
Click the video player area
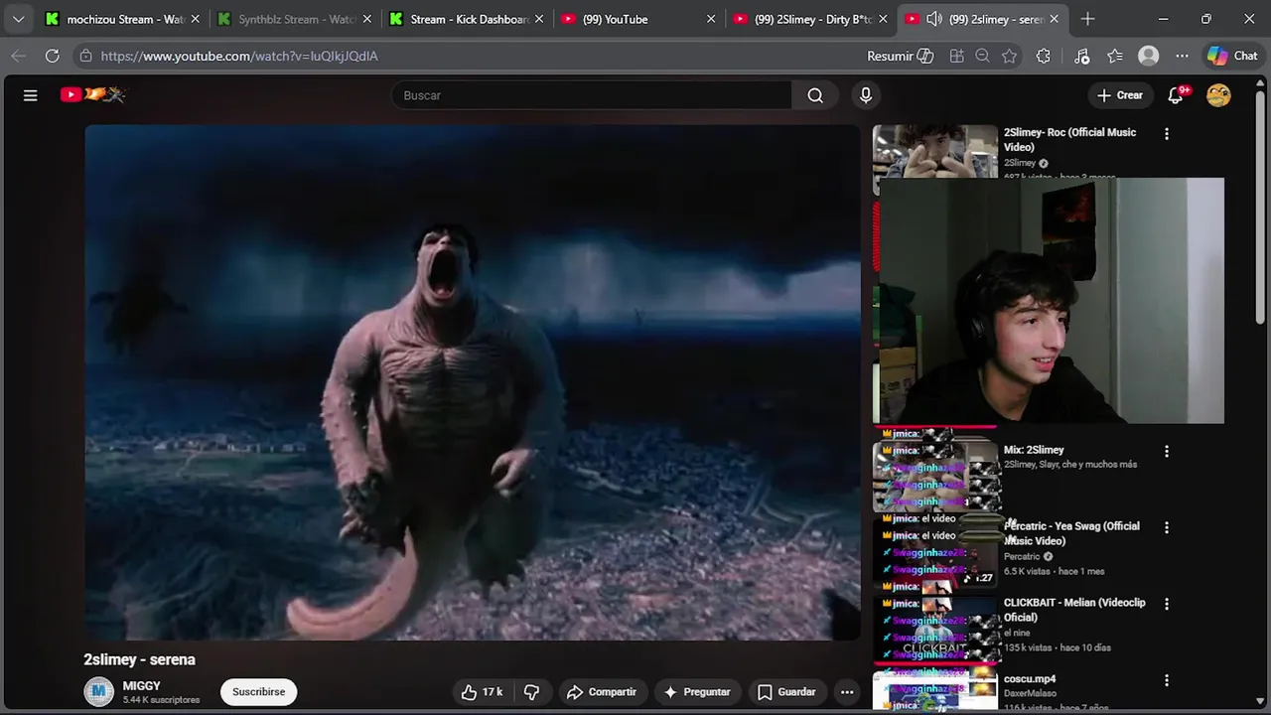click(x=473, y=382)
